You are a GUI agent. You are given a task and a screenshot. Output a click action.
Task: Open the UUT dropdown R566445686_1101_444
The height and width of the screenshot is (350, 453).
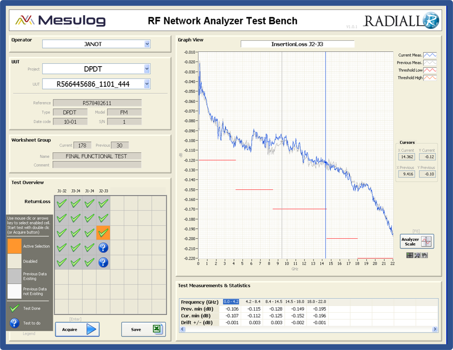(x=147, y=84)
